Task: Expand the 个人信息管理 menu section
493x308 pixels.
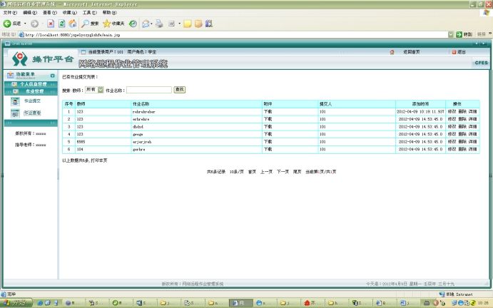Action: tap(31, 84)
